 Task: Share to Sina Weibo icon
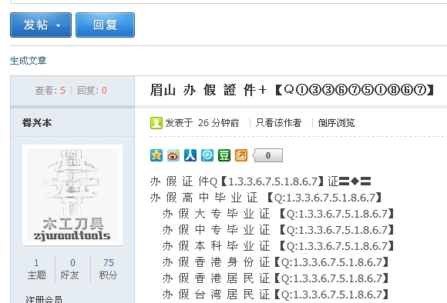[173, 155]
